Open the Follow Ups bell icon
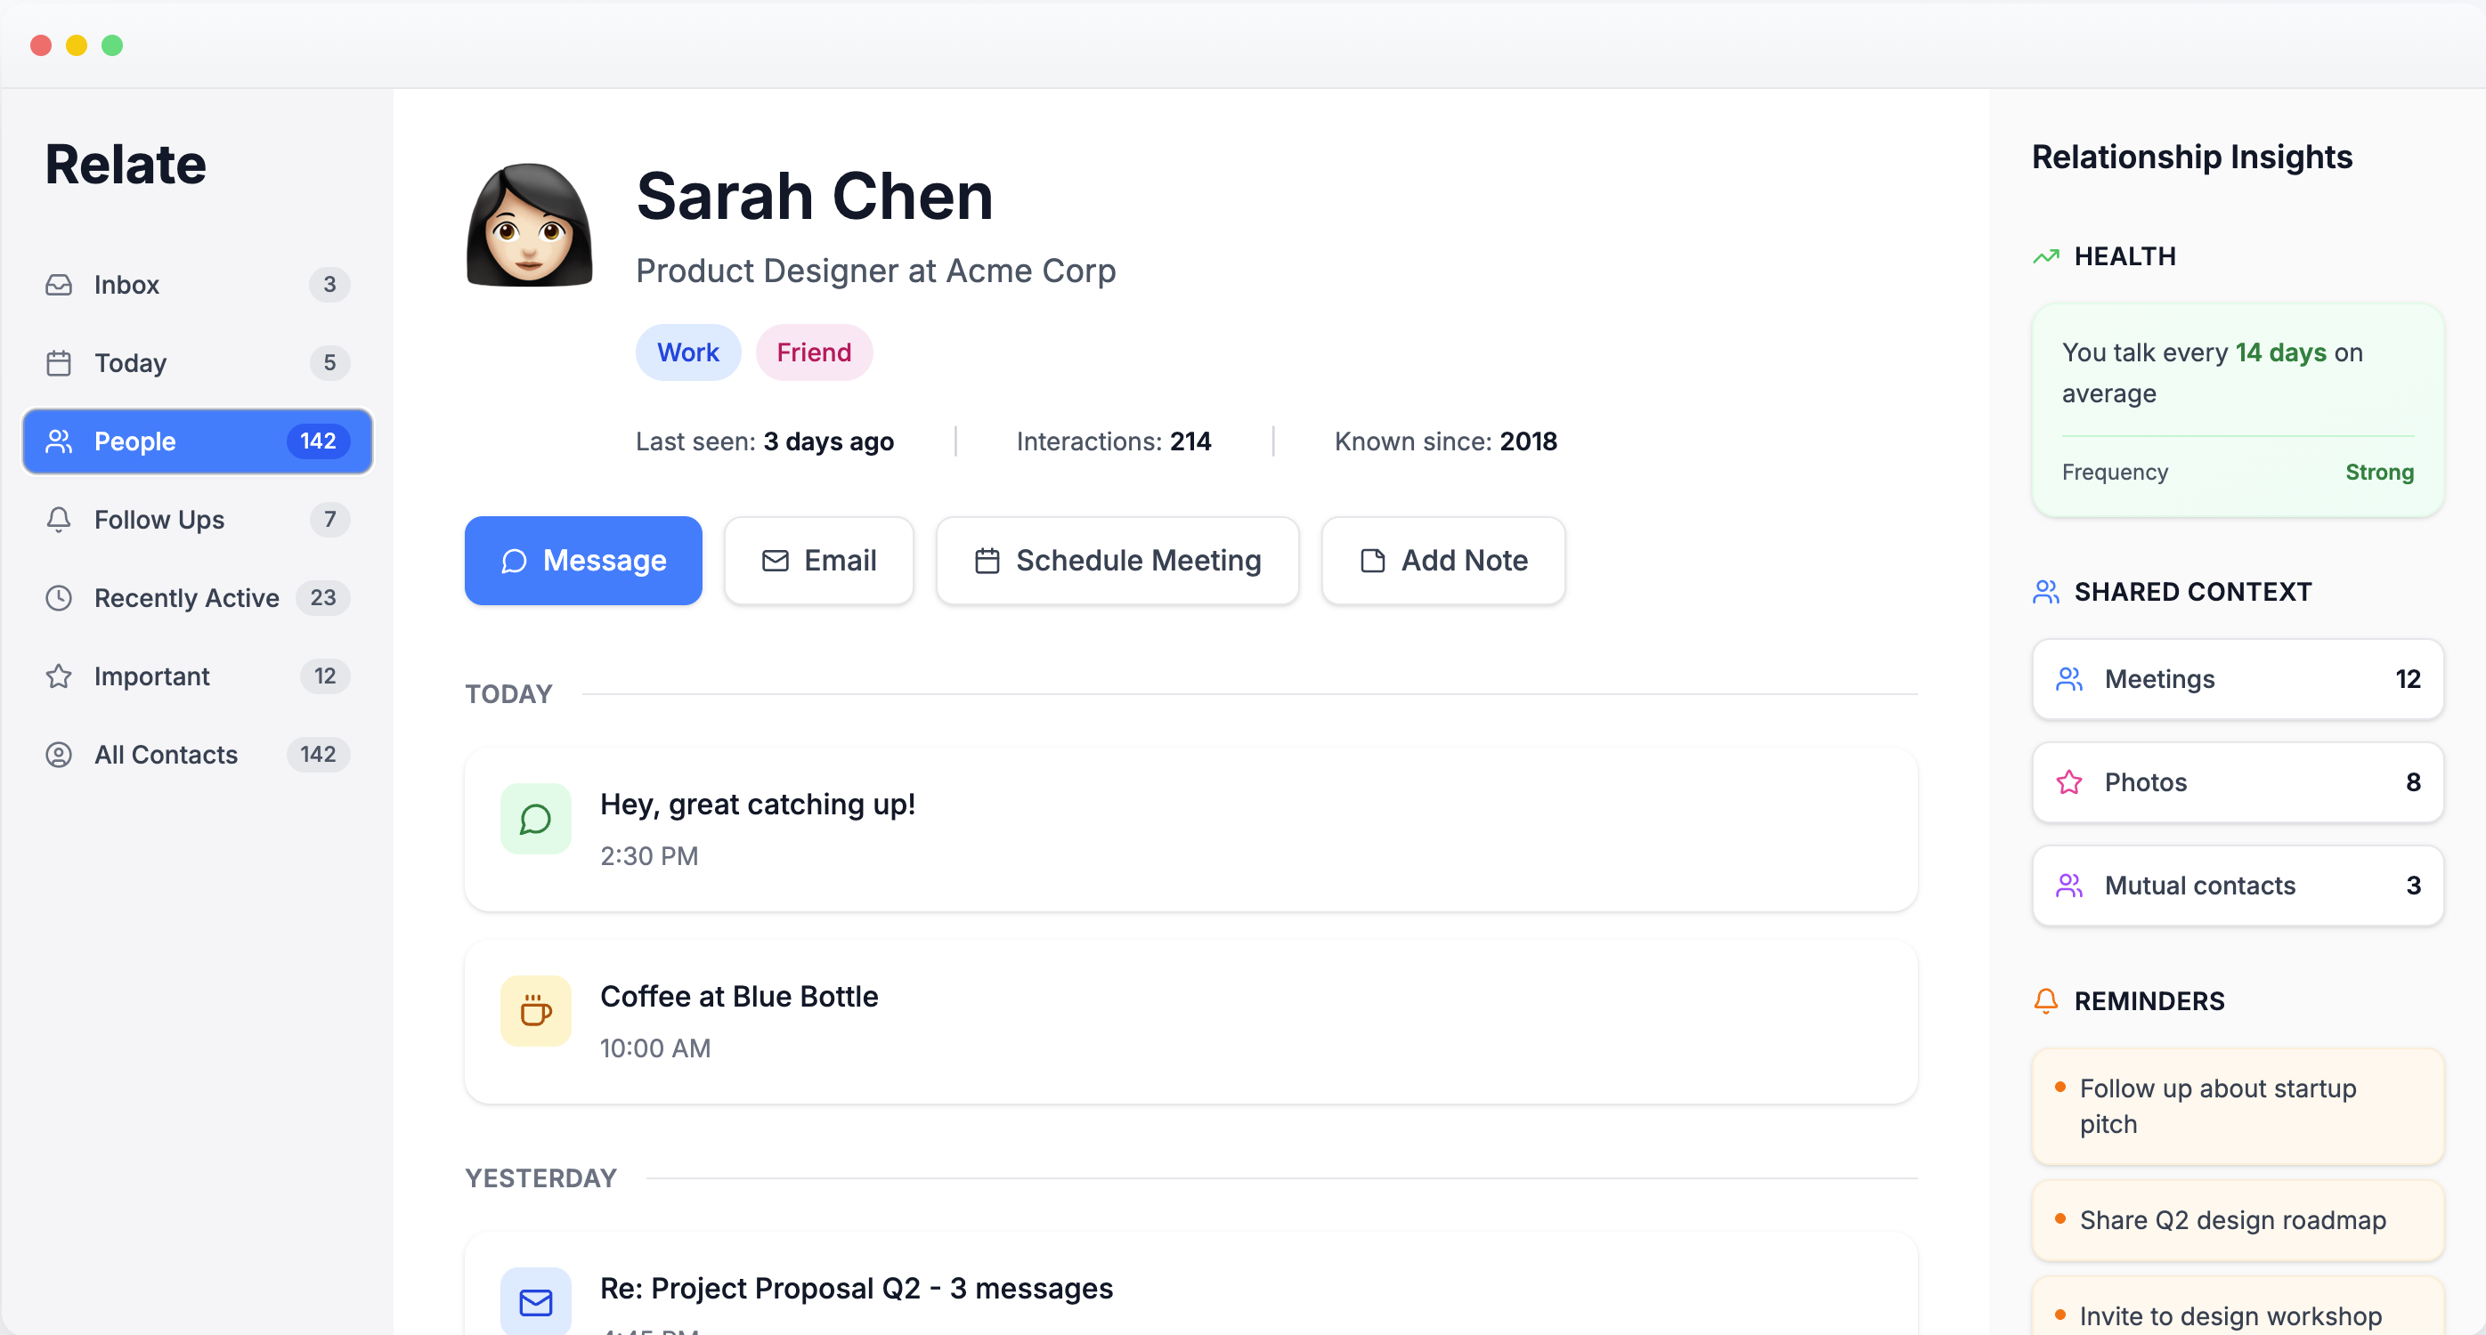This screenshot has height=1335, width=2486. pyautogui.click(x=59, y=519)
